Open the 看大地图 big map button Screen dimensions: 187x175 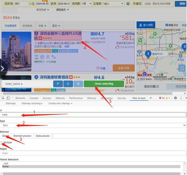(x=146, y=25)
